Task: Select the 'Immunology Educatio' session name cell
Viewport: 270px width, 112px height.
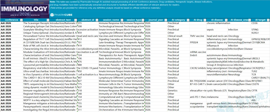Action: (111, 87)
